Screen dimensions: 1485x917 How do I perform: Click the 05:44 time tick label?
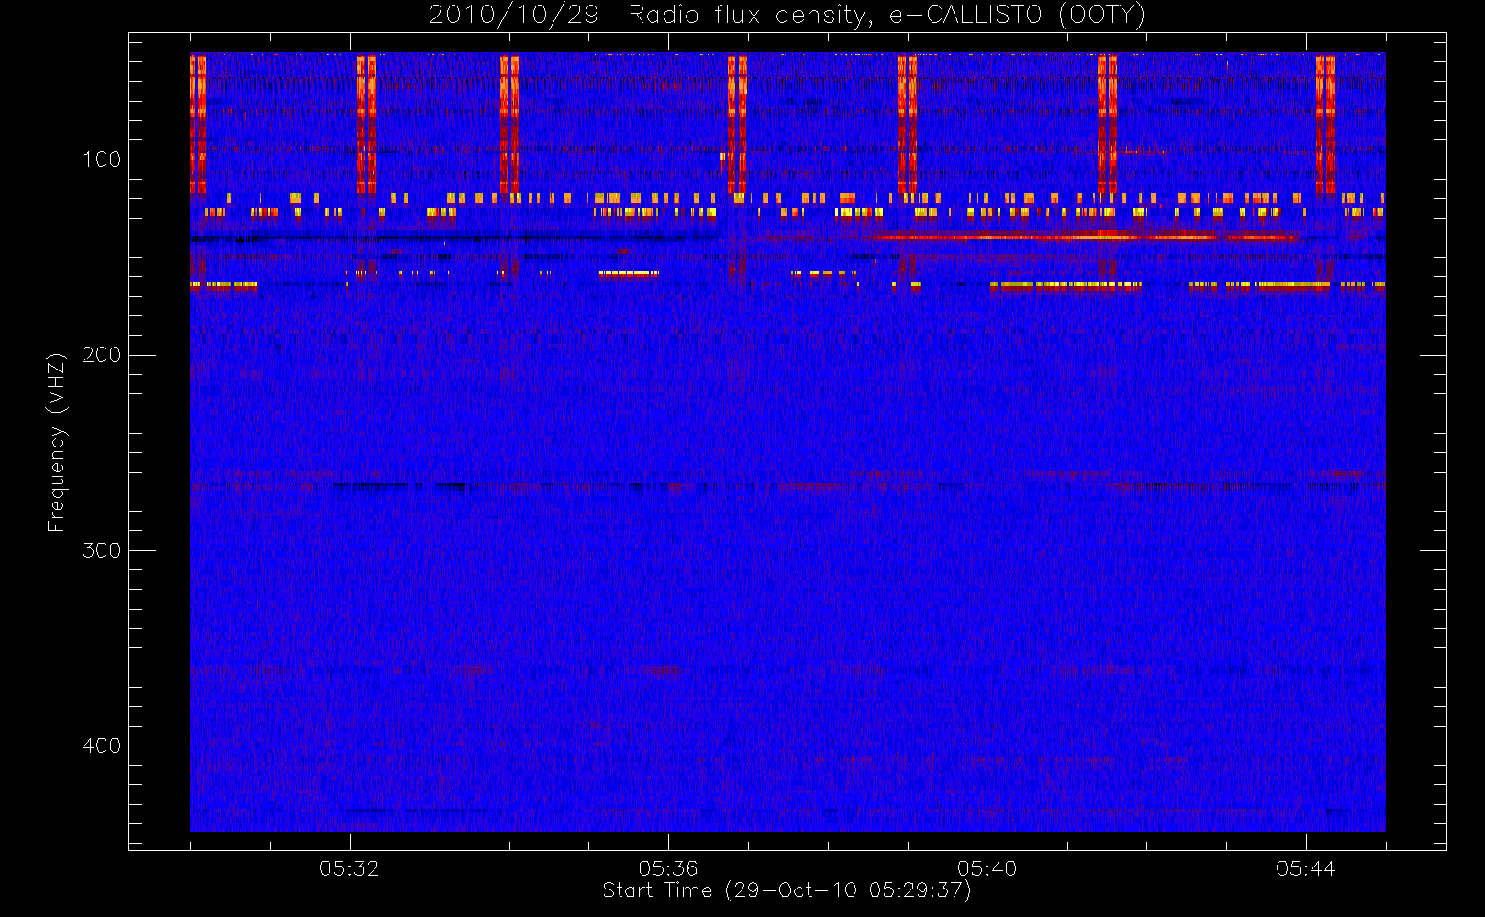[1306, 868]
